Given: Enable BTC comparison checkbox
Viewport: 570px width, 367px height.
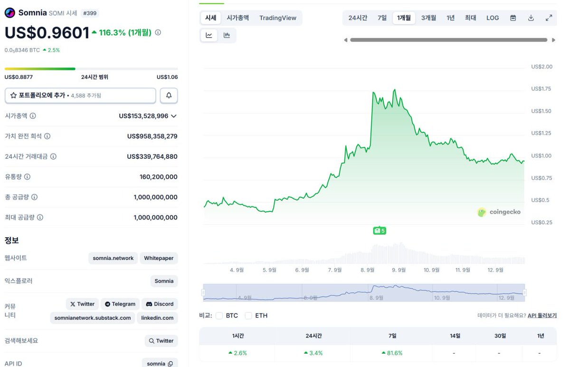Looking at the screenshot, I should tap(219, 316).
